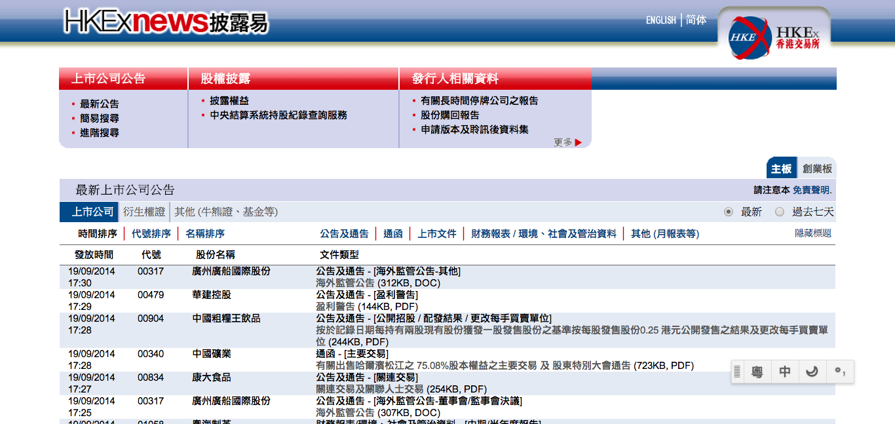Sort by 代號排序

click(x=151, y=234)
